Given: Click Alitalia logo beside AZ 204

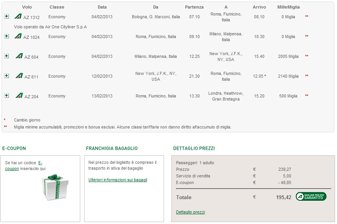Looking at the screenshot, I should [x=19, y=96].
